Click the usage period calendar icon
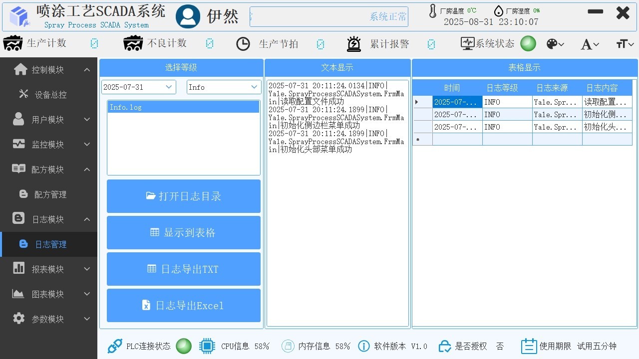This screenshot has height=359, width=639. pos(529,346)
